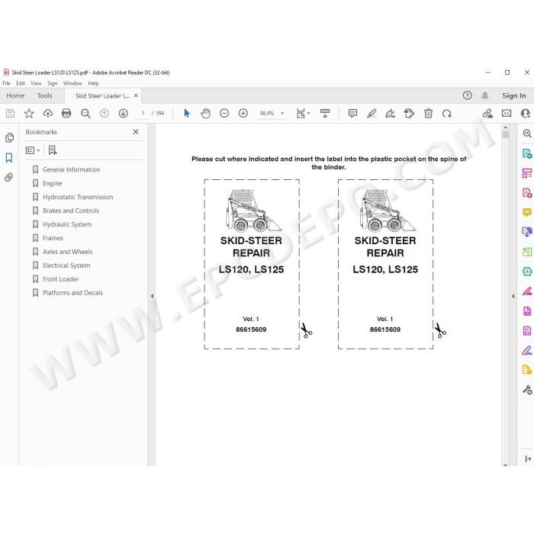Close the Bookmarks panel

(136, 132)
